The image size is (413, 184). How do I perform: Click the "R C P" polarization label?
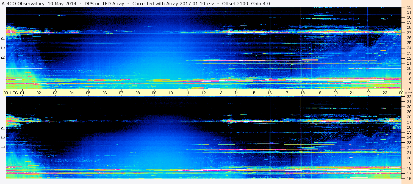[x=3, y=48]
